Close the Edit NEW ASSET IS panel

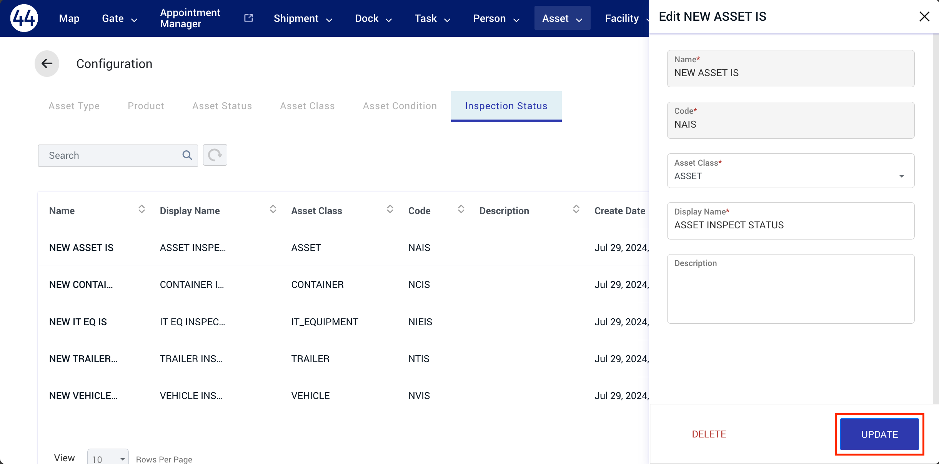[x=924, y=17]
